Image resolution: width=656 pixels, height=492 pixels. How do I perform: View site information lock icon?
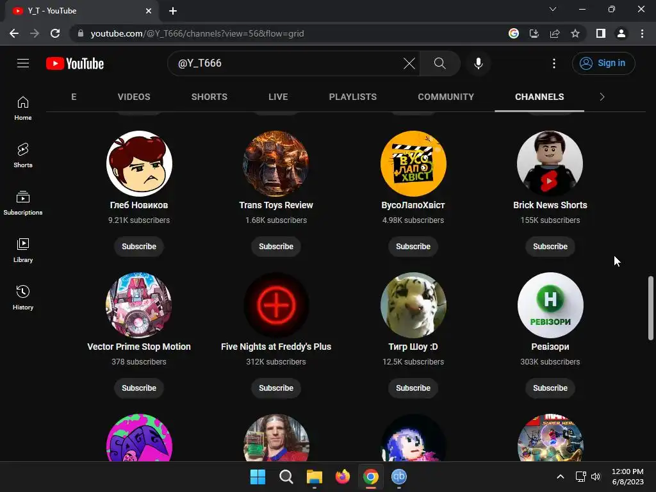81,33
